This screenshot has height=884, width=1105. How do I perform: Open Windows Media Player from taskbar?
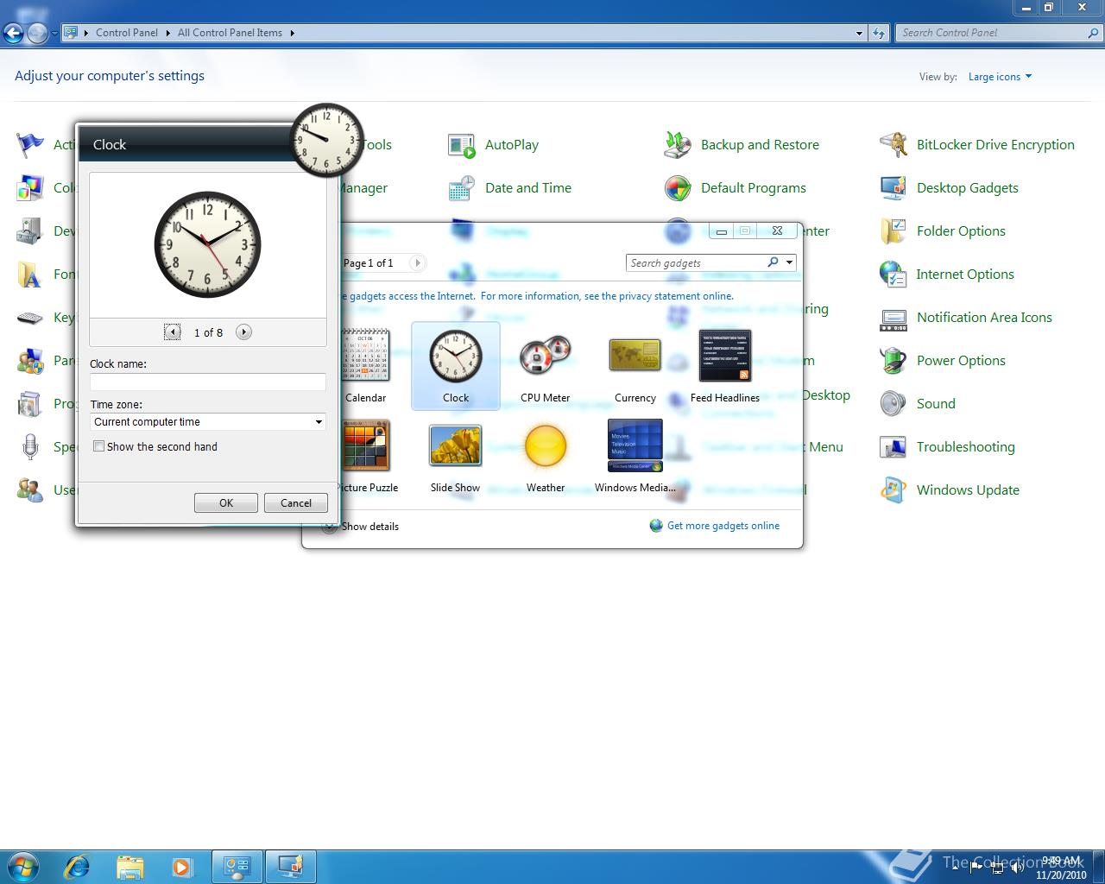[182, 866]
